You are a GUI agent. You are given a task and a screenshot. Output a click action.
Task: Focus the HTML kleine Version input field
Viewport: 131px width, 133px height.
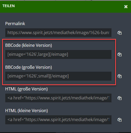tap(58, 120)
